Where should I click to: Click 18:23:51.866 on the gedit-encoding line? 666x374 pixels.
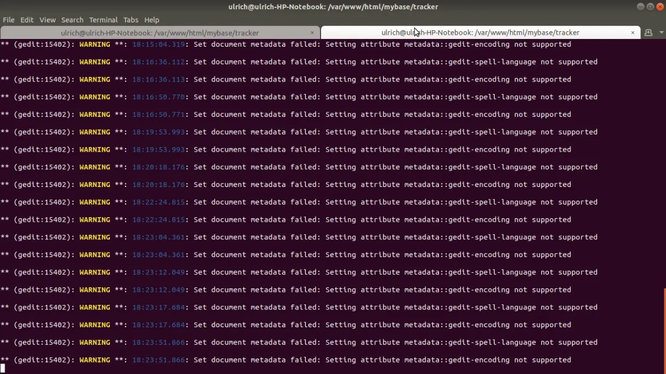point(159,360)
